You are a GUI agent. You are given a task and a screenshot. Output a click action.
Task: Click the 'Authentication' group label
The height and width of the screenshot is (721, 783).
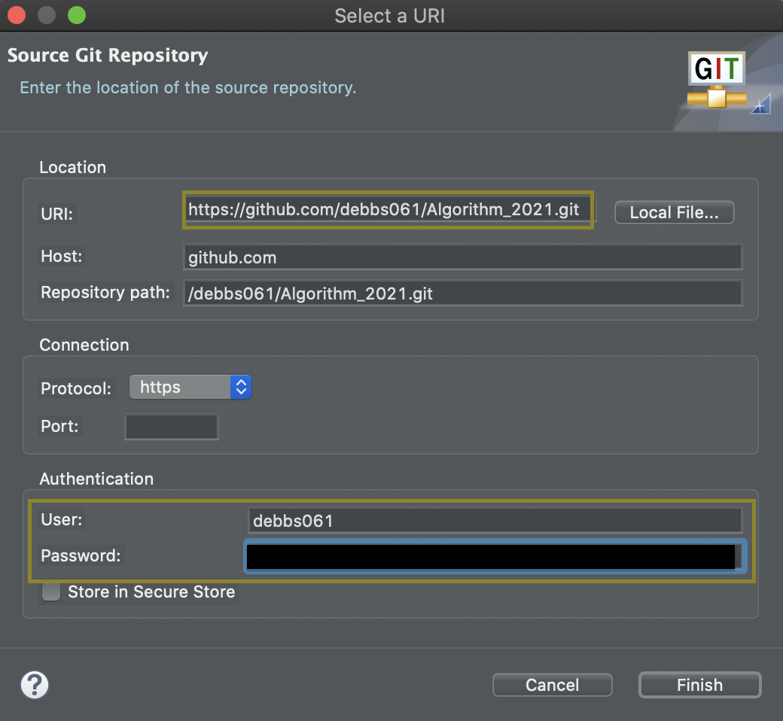(x=96, y=479)
